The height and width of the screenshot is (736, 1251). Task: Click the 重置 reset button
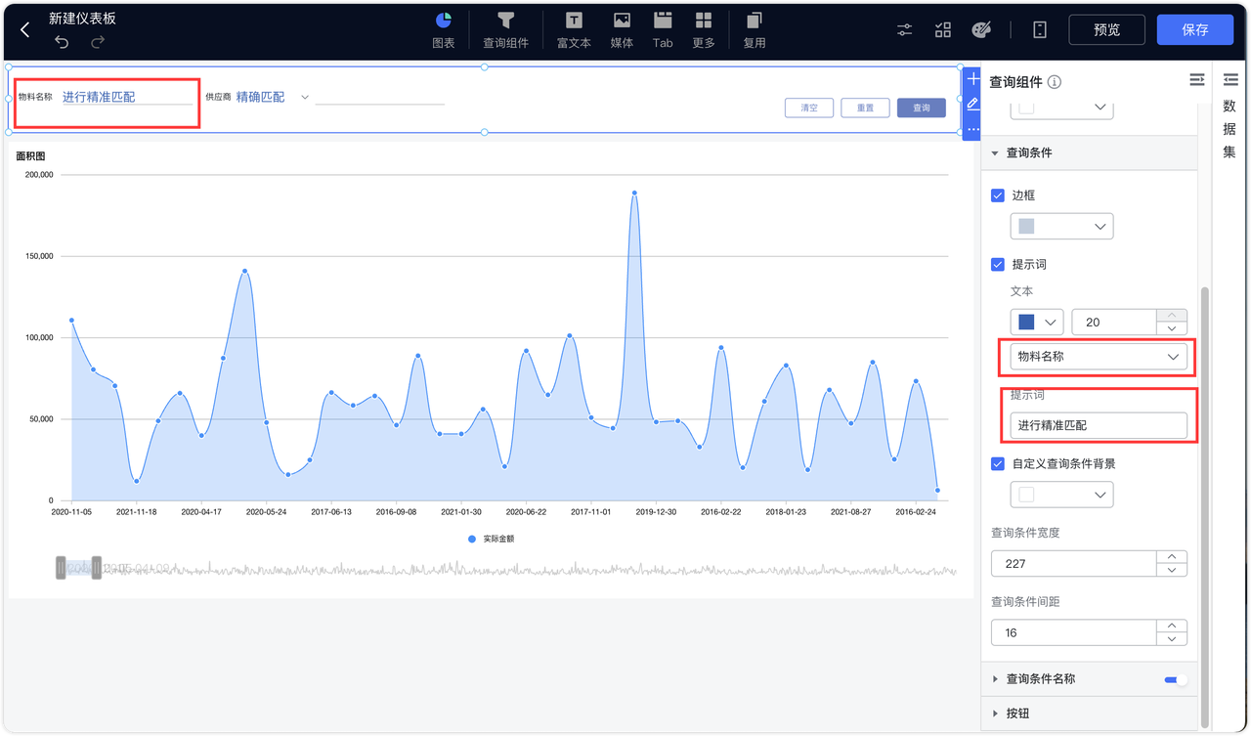[x=865, y=108]
